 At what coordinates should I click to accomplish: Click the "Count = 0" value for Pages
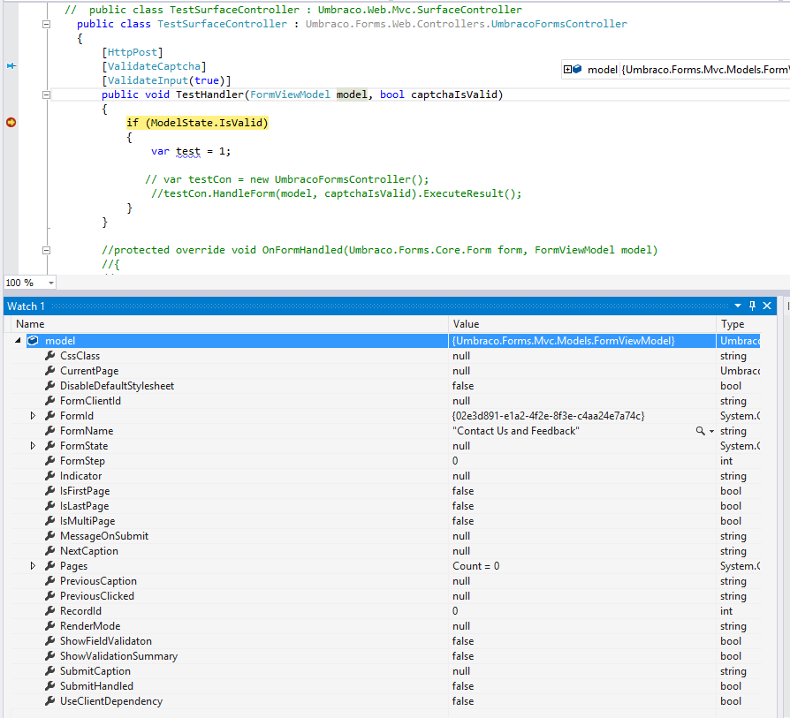(x=476, y=566)
